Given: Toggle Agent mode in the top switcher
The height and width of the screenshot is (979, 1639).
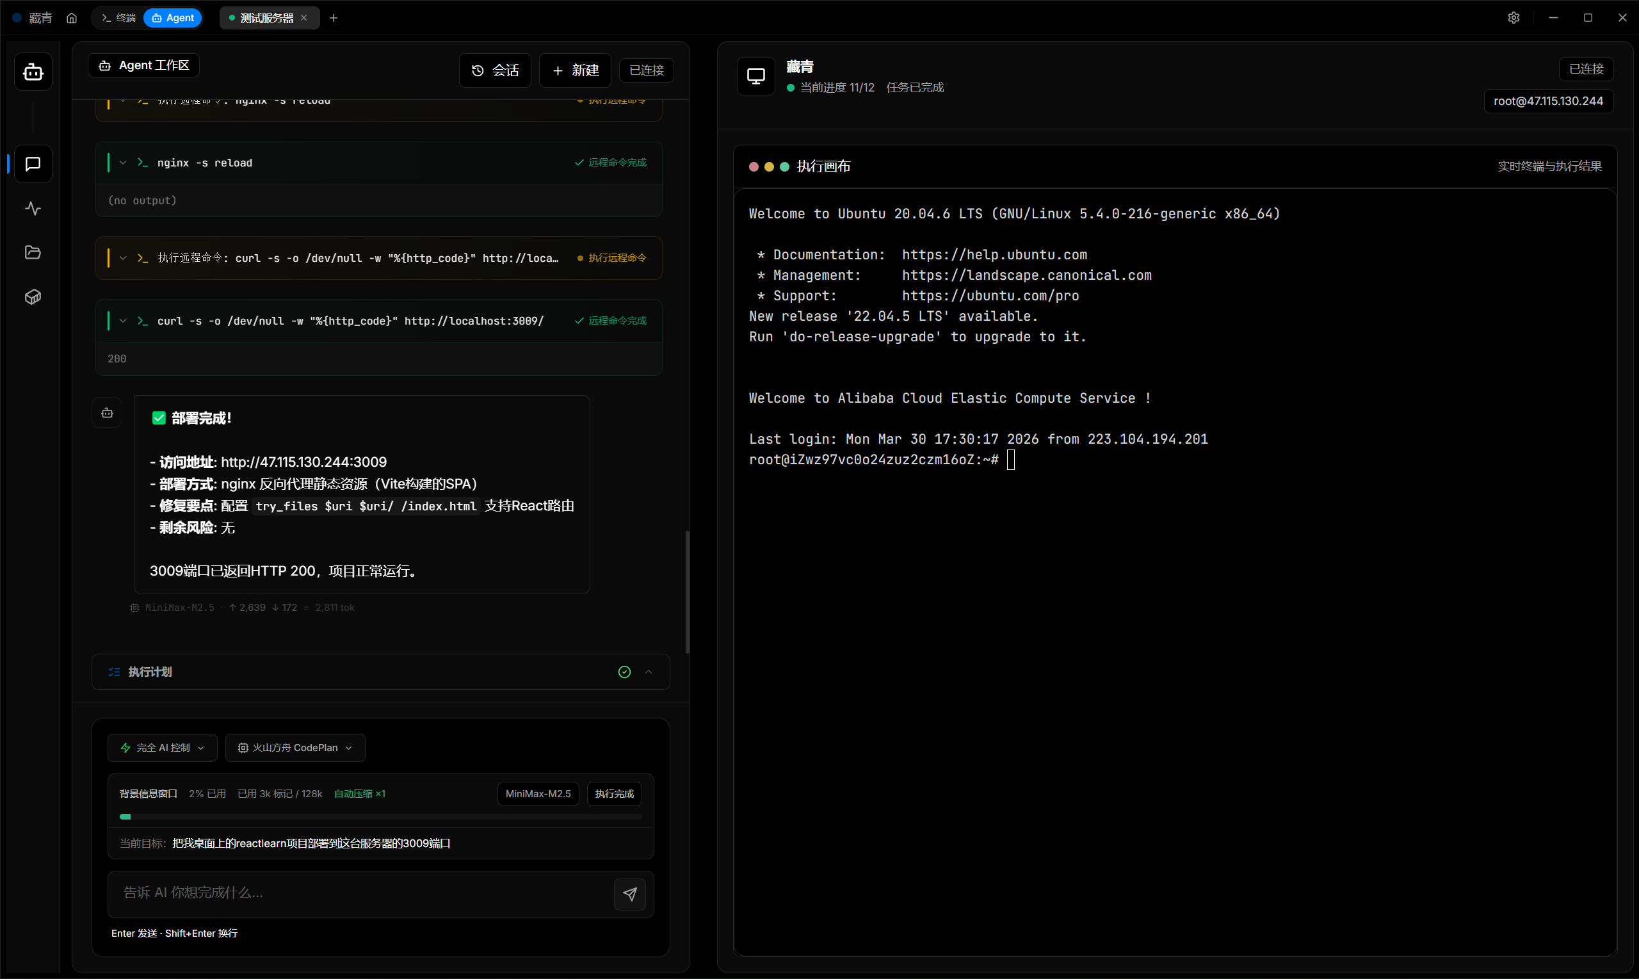Looking at the screenshot, I should coord(172,18).
